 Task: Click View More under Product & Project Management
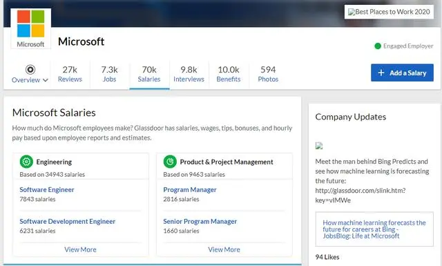pyautogui.click(x=224, y=249)
